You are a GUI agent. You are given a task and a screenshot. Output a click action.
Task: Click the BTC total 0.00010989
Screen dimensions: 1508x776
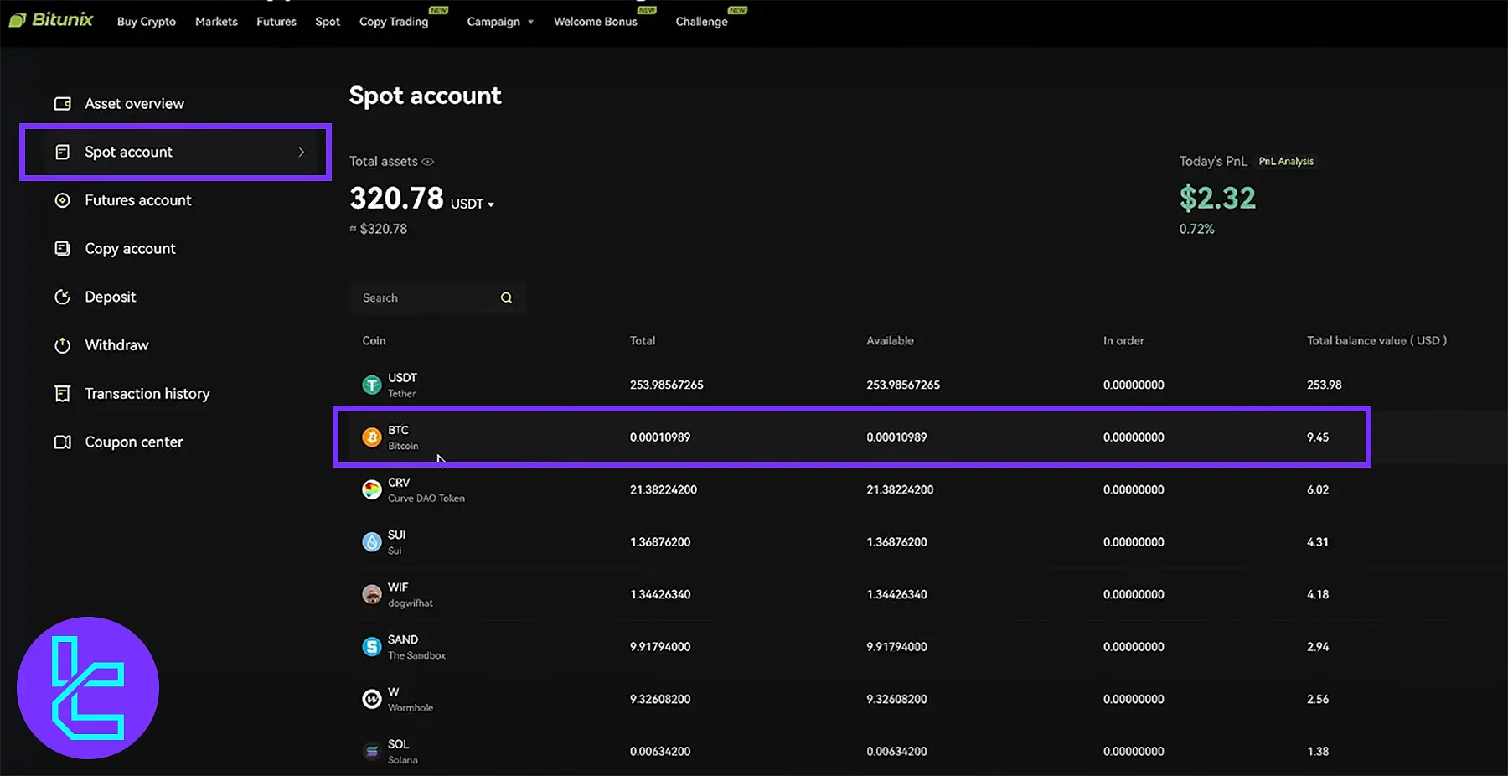(660, 437)
